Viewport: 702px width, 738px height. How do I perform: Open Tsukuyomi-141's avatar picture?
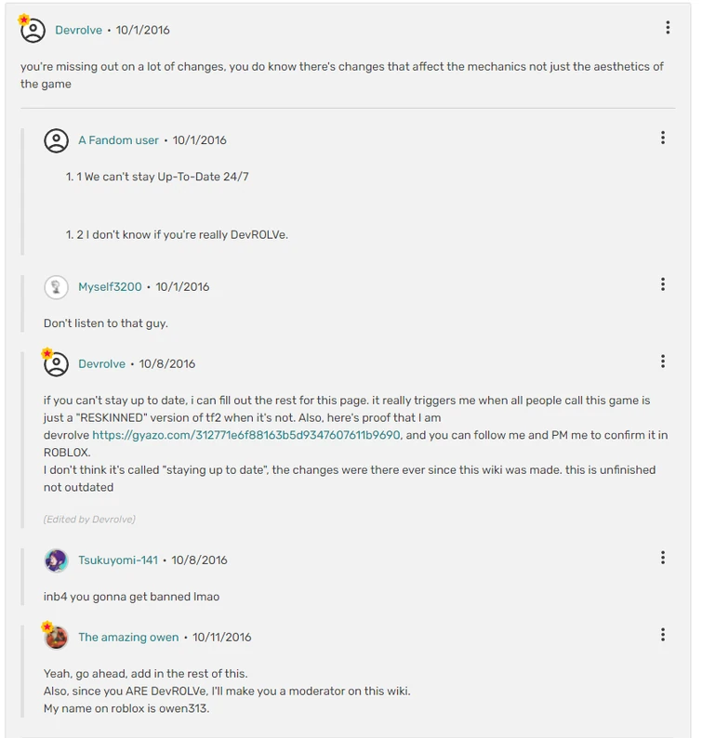[57, 560]
